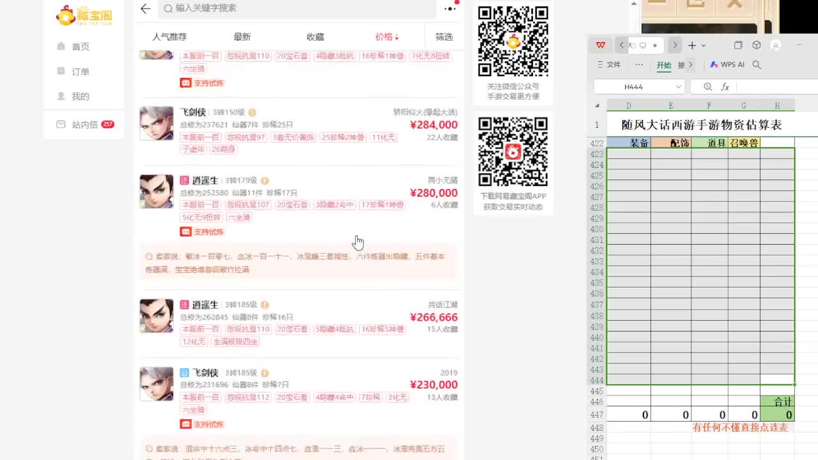Switch to the 最新 listings tab
This screenshot has height=460, width=818.
(241, 37)
